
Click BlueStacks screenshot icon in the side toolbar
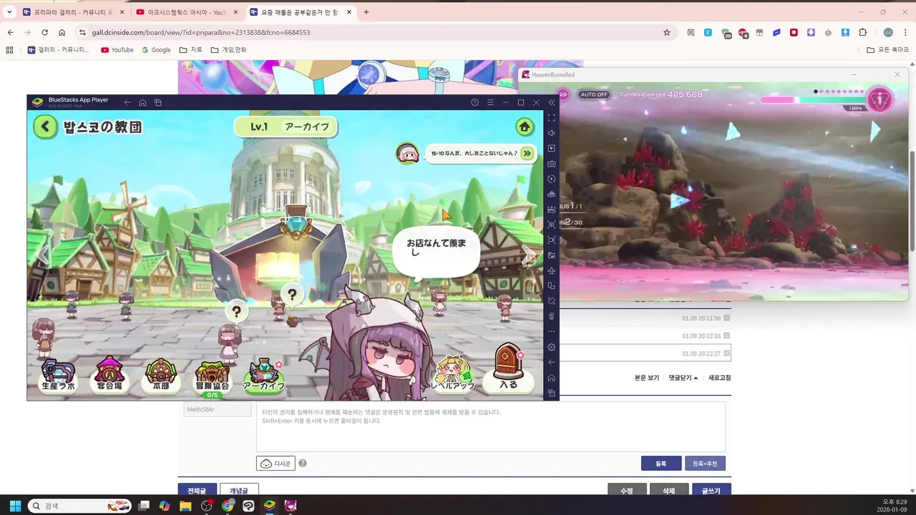point(551,225)
